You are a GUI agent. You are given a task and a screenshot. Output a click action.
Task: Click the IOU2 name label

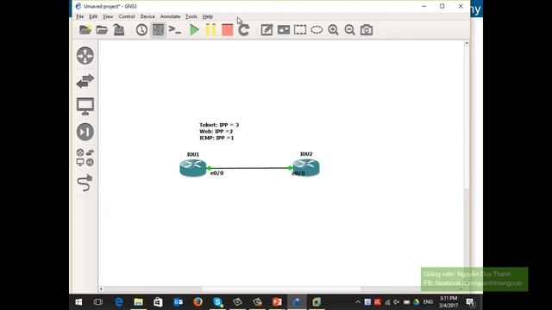tap(306, 154)
